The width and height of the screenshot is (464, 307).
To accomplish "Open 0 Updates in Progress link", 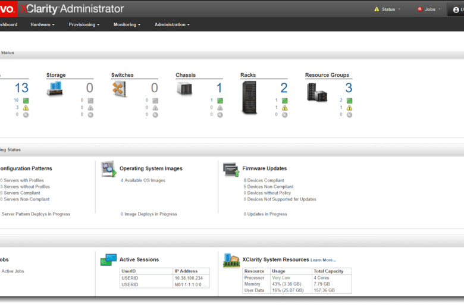I will pyautogui.click(x=265, y=214).
